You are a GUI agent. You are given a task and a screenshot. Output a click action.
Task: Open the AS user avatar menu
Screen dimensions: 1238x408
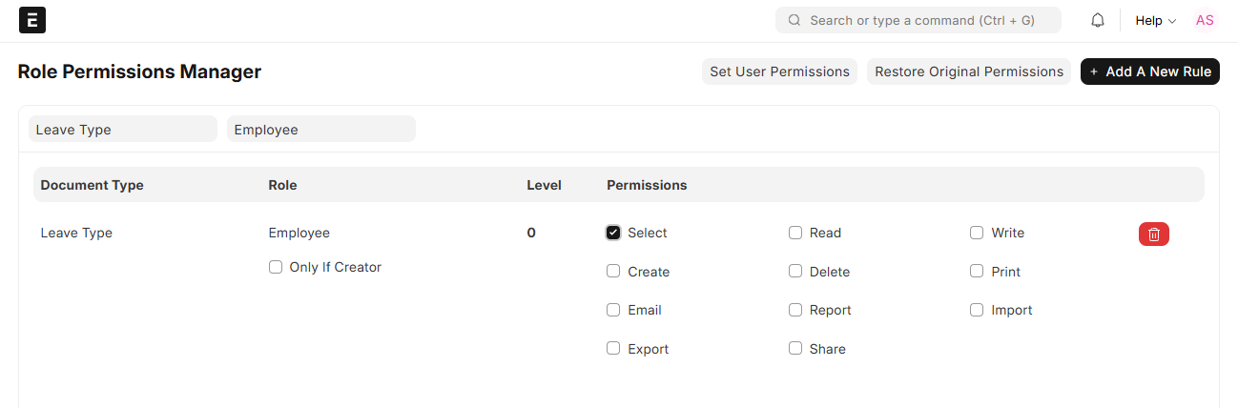[x=1205, y=21]
